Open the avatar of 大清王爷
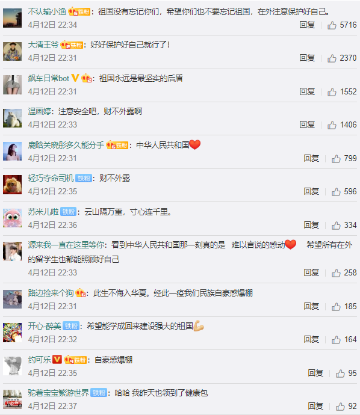Viewport: 360px width, 415px height. coord(12,51)
